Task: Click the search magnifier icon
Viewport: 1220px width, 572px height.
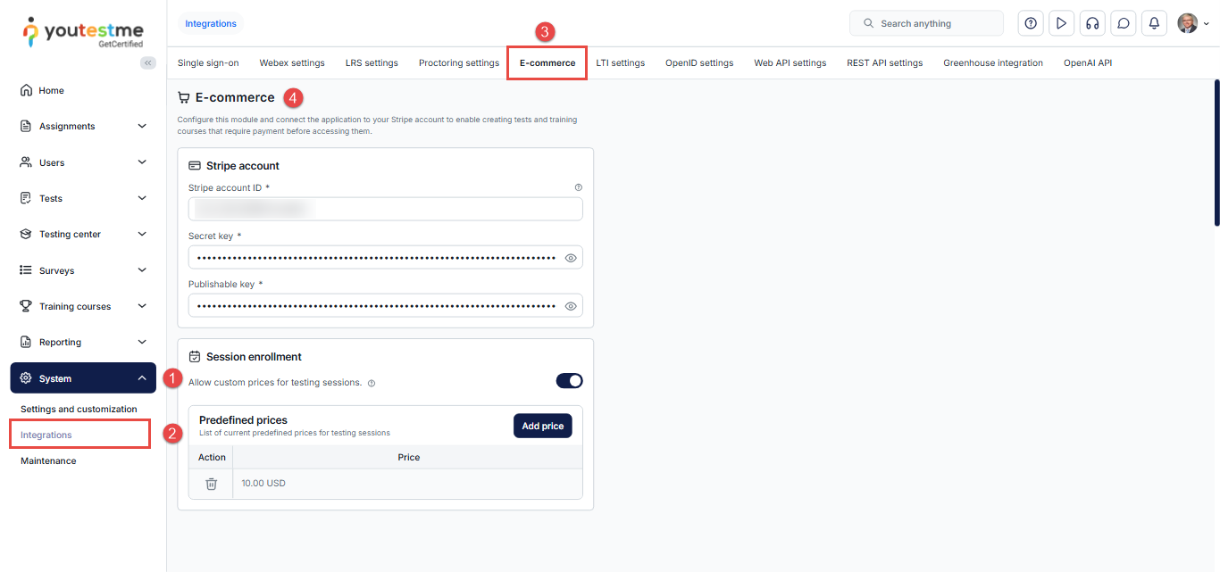Action: pos(868,23)
